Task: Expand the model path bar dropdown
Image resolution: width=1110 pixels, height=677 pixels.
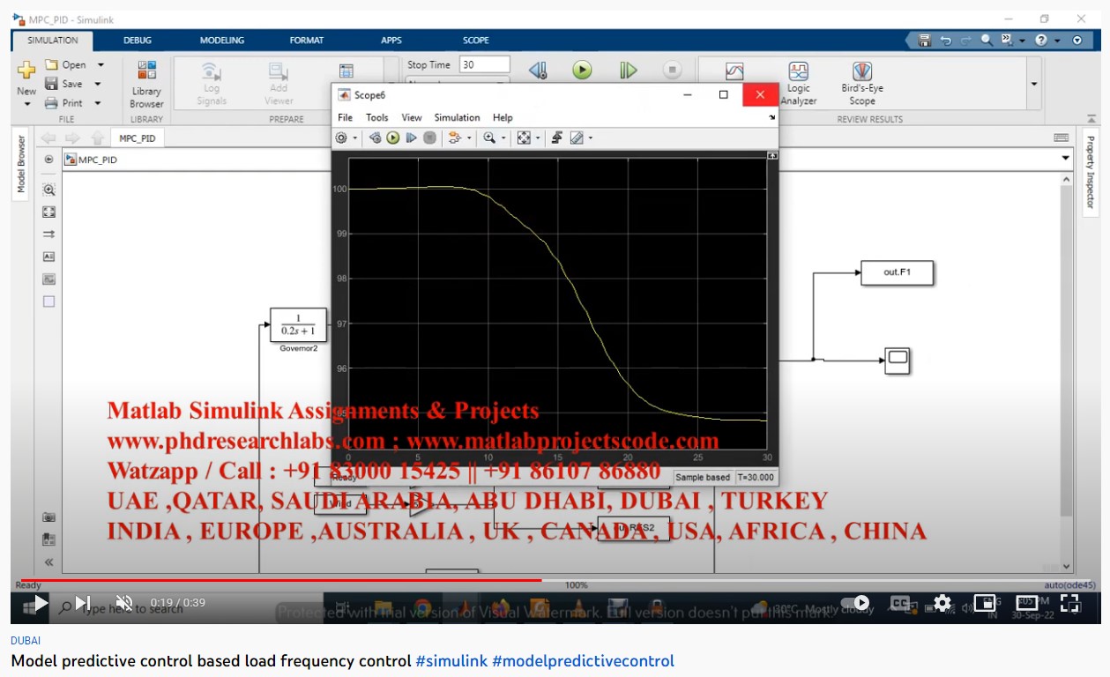Action: point(1066,159)
